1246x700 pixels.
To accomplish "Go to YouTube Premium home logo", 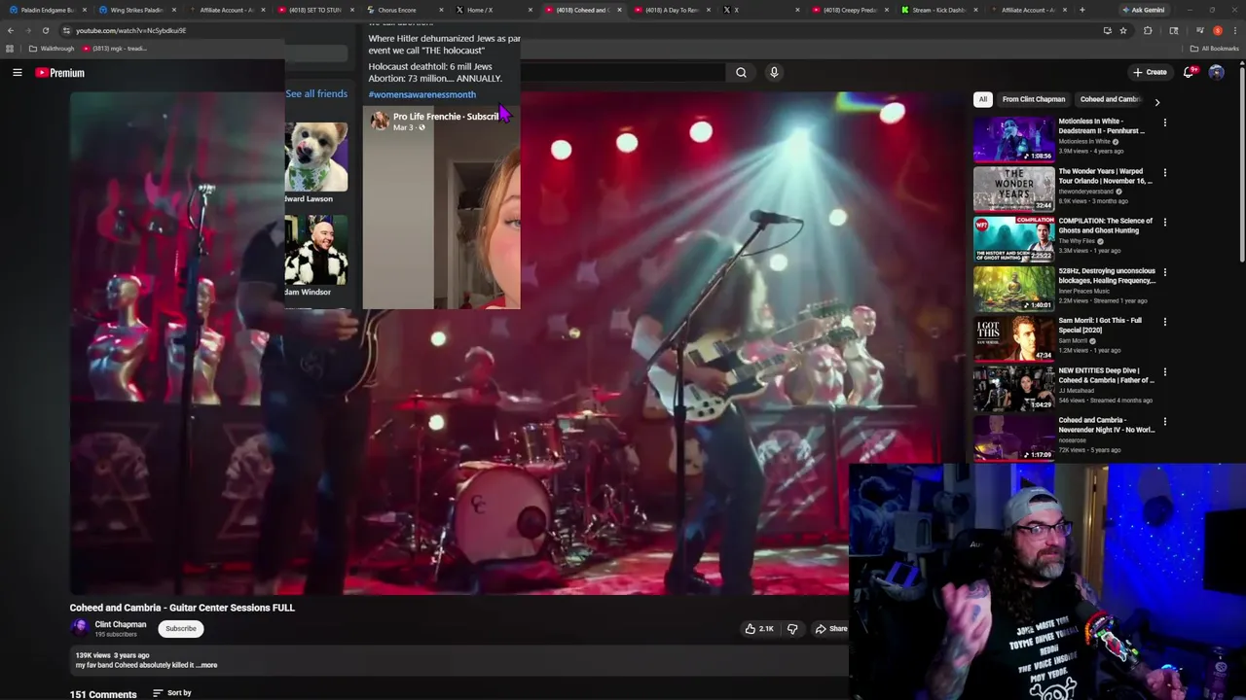I will 60,73.
